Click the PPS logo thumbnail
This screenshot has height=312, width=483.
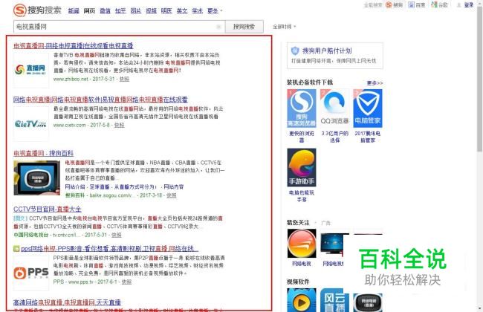tap(30, 273)
